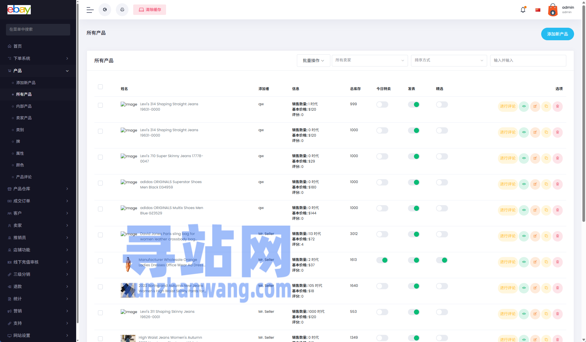Open the globe browse-website icon

click(105, 10)
